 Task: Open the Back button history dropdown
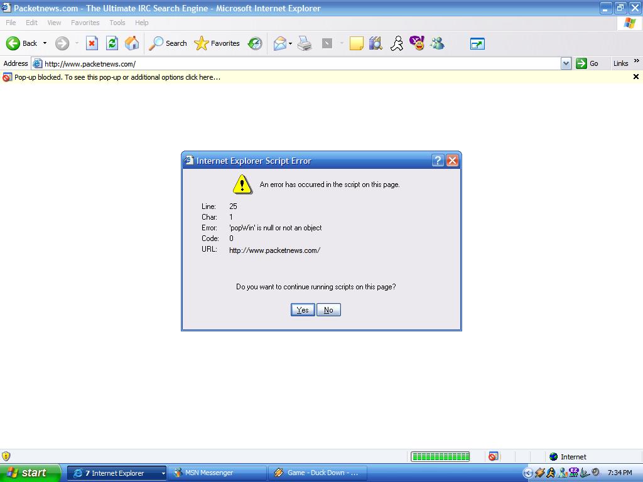(44, 43)
